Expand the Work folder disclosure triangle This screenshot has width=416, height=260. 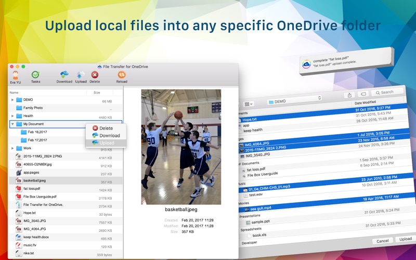[12, 148]
